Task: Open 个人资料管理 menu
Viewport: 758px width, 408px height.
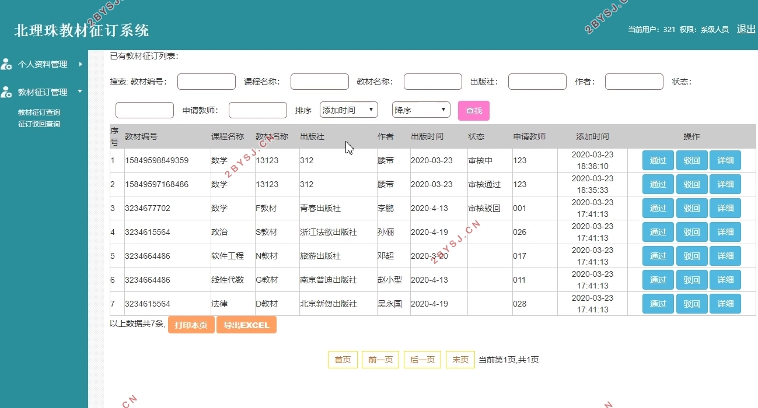Action: [x=43, y=64]
